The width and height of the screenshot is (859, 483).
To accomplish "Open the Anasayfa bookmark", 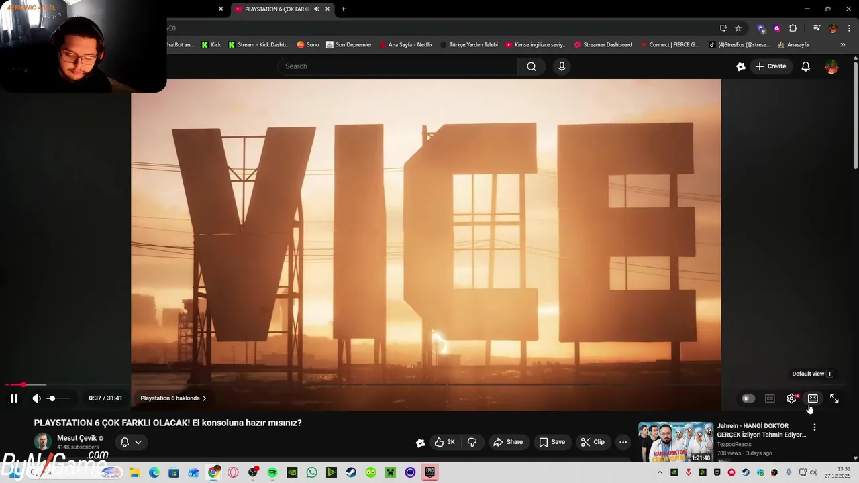I will [x=793, y=45].
